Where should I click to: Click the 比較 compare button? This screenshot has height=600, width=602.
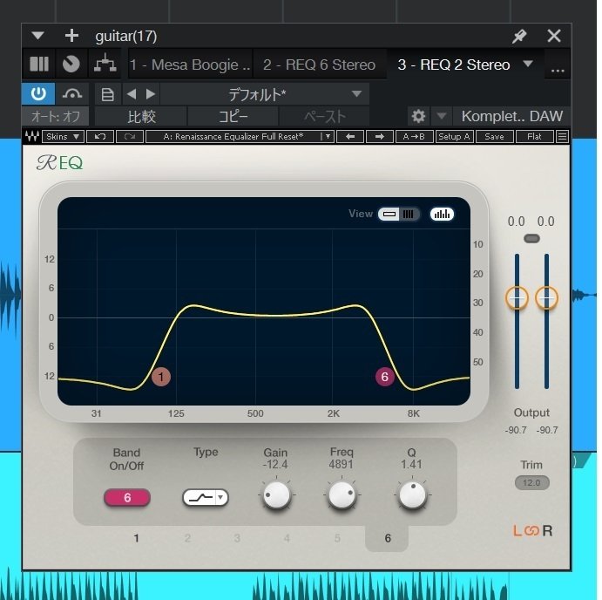pyautogui.click(x=141, y=117)
